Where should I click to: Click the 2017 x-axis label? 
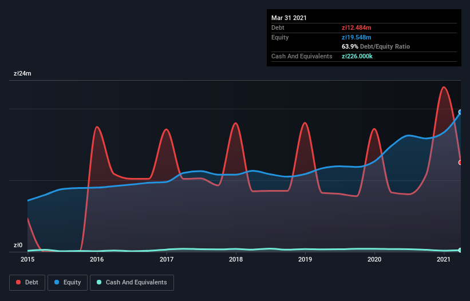coord(167,259)
